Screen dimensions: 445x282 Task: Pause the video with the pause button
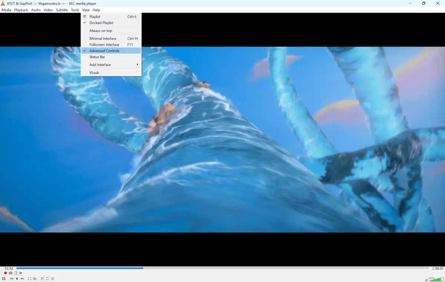point(4,279)
